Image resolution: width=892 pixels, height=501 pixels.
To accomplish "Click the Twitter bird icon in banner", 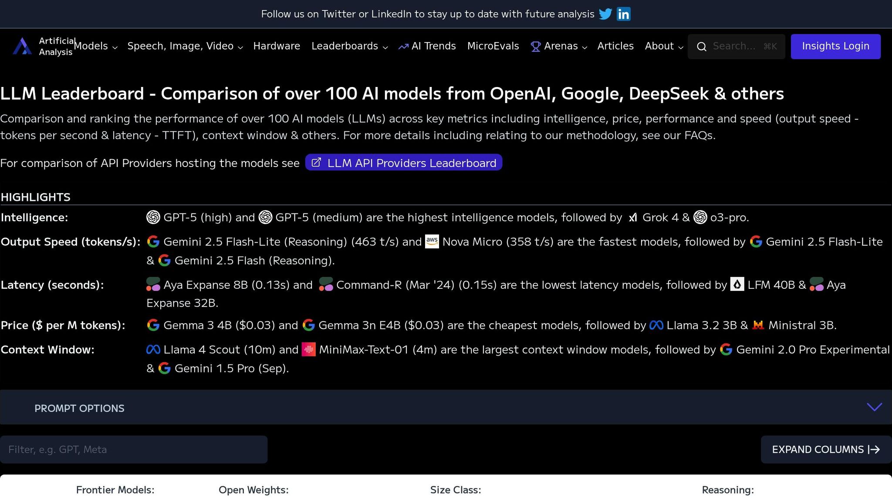I will pos(605,14).
